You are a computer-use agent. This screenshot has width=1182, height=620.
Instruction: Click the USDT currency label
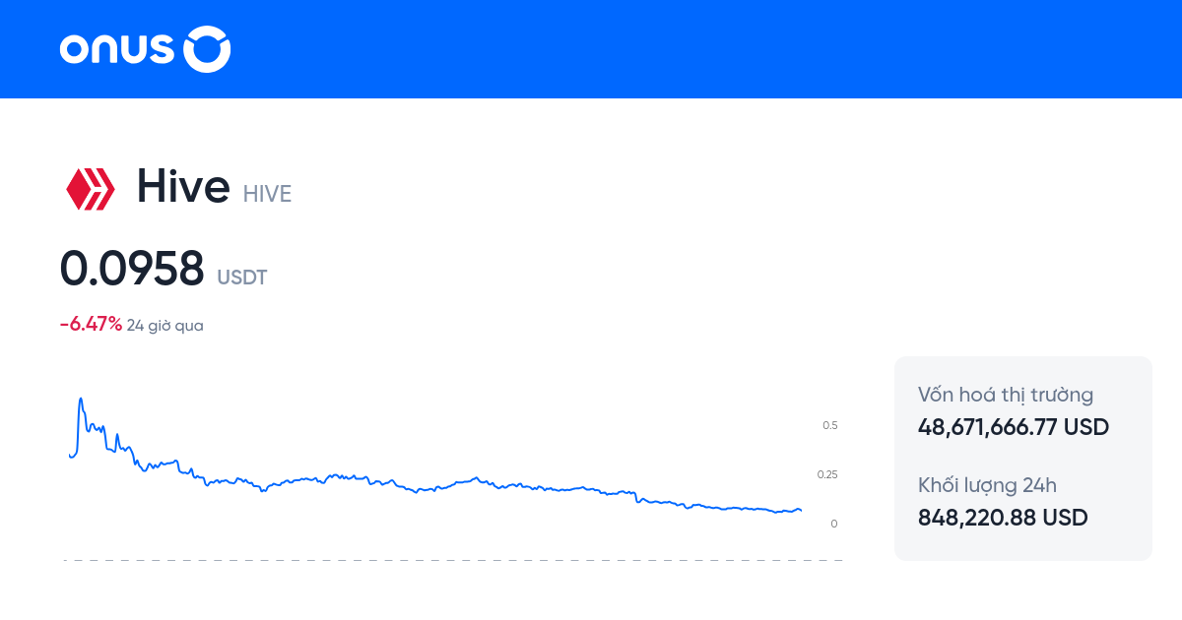[242, 278]
